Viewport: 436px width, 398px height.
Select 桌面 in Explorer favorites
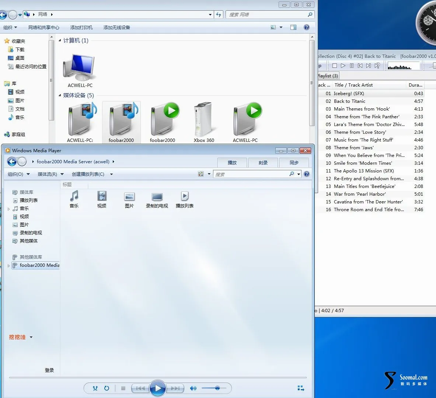(17, 58)
